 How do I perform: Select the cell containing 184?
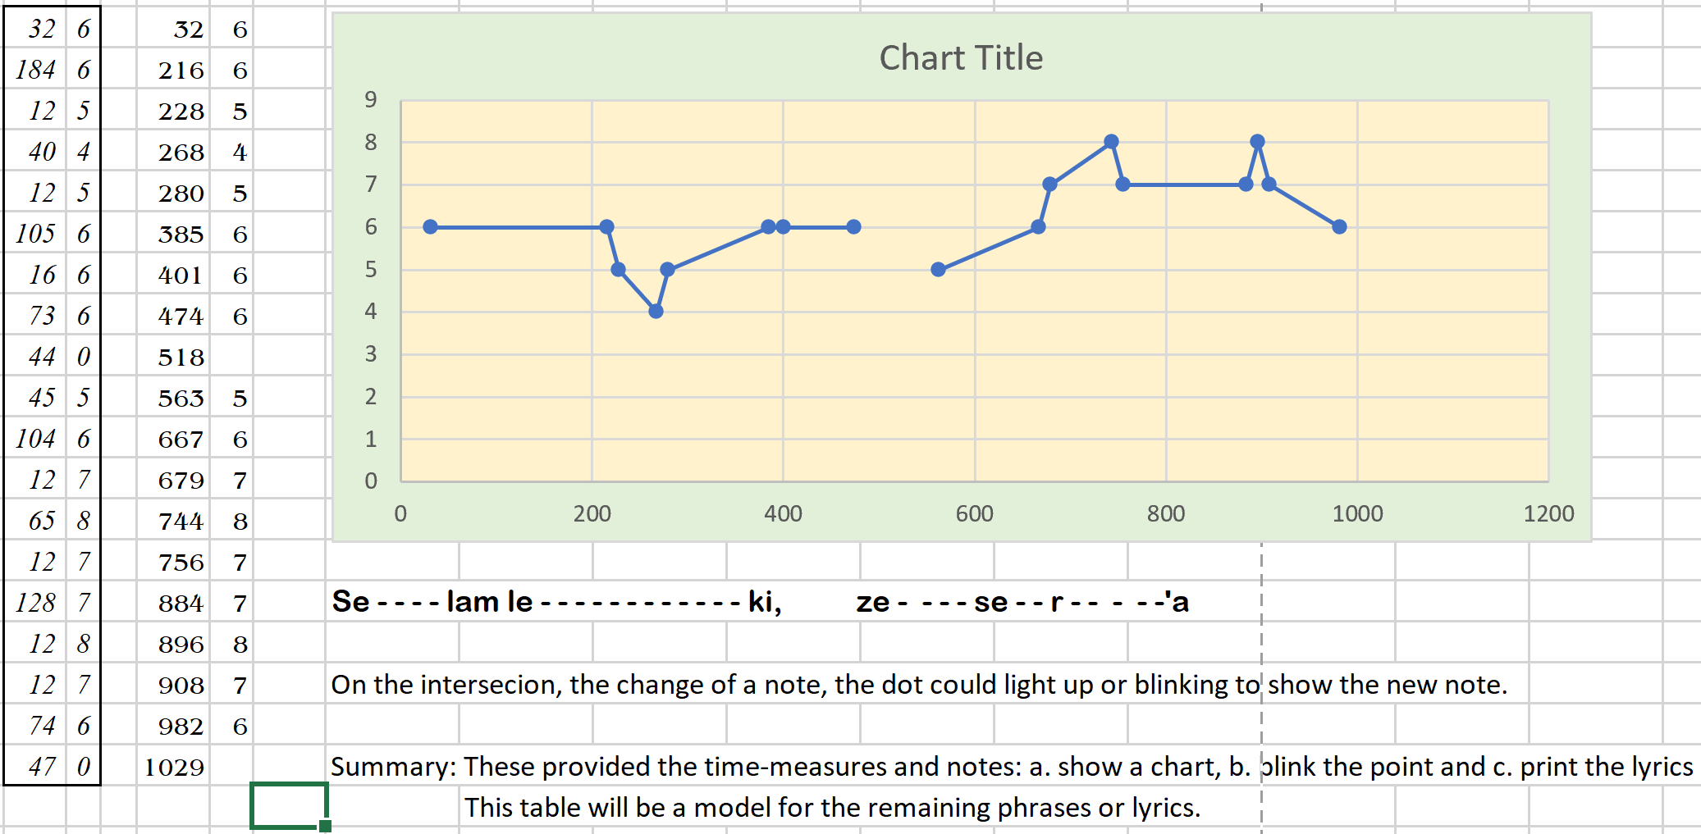pos(35,70)
